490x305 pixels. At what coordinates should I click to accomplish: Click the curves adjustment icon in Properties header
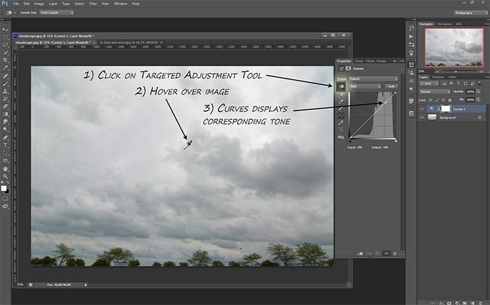342,68
